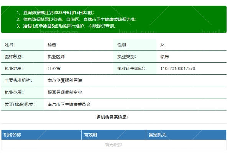Screen dimensions: 230x153
Task: Select the 执业证书编码 label
Action: click(x=131, y=68)
